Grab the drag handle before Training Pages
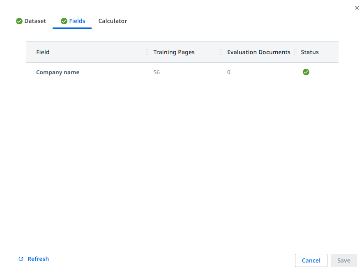This screenshot has width=364, height=274. [147, 52]
